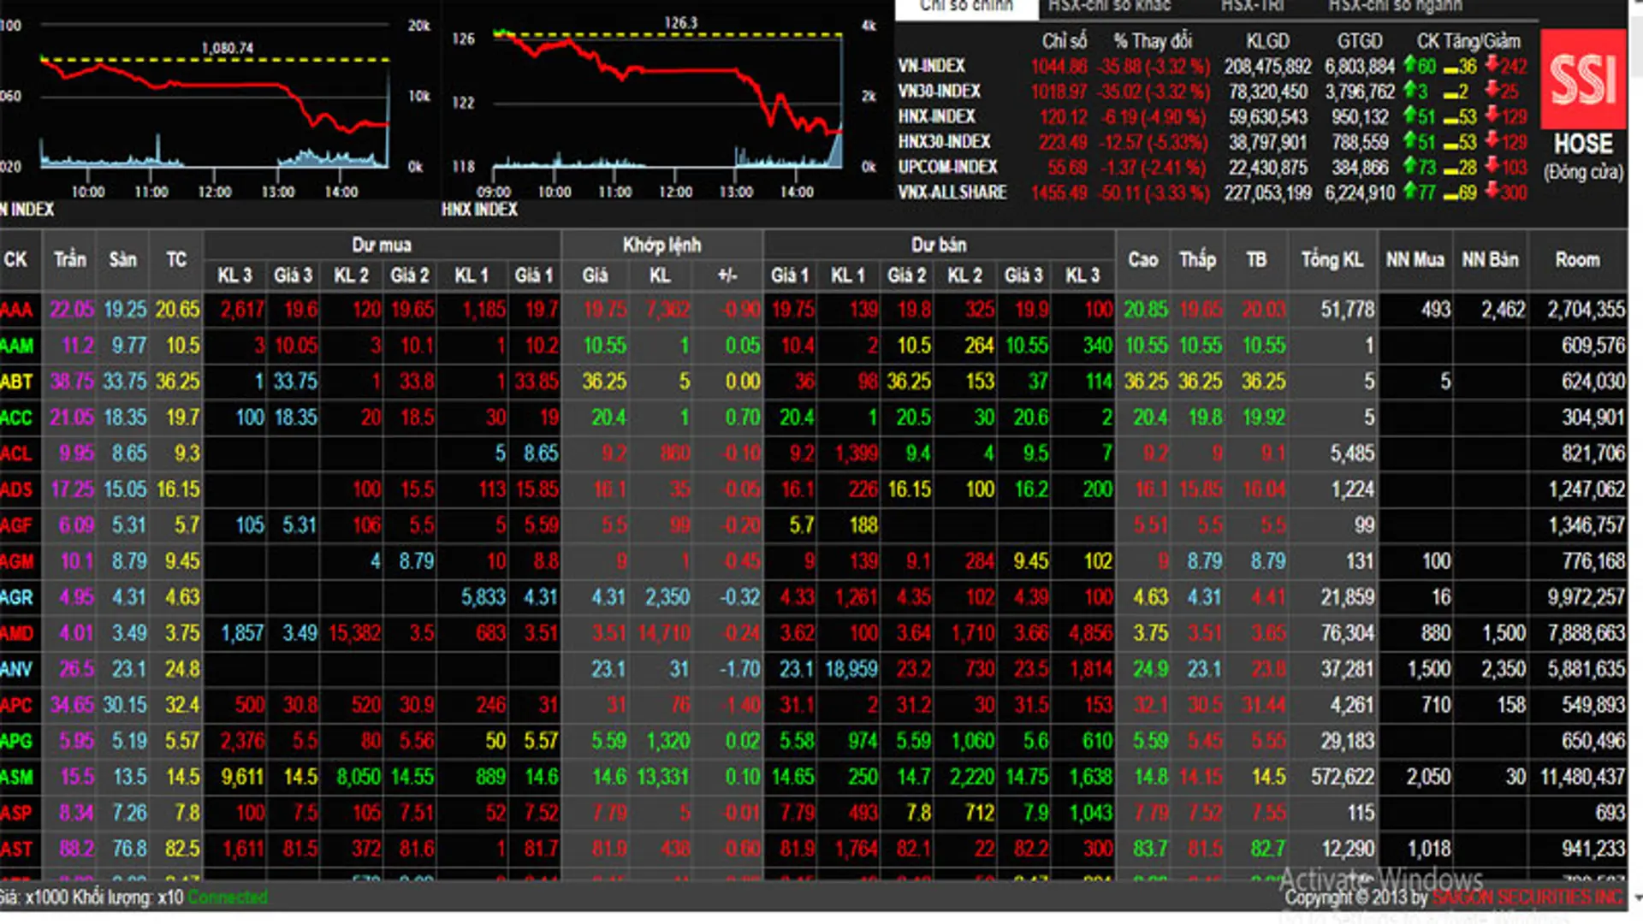Click APG matched volume 1,320
The image size is (1643, 924).
667,741
